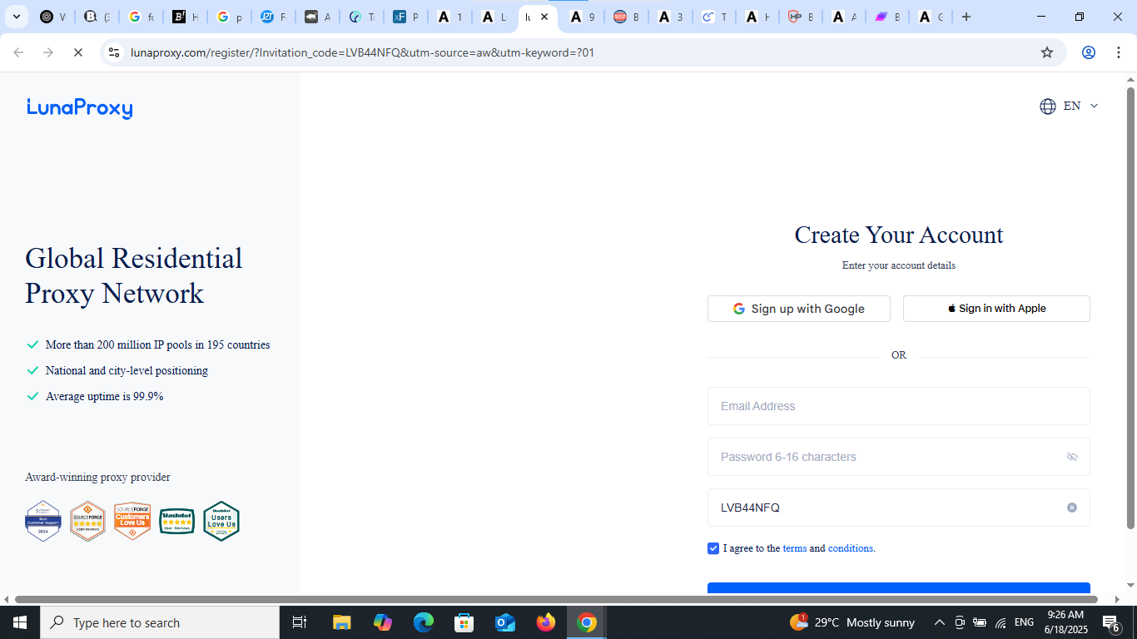Toggle password visibility eye icon

[x=1072, y=457]
